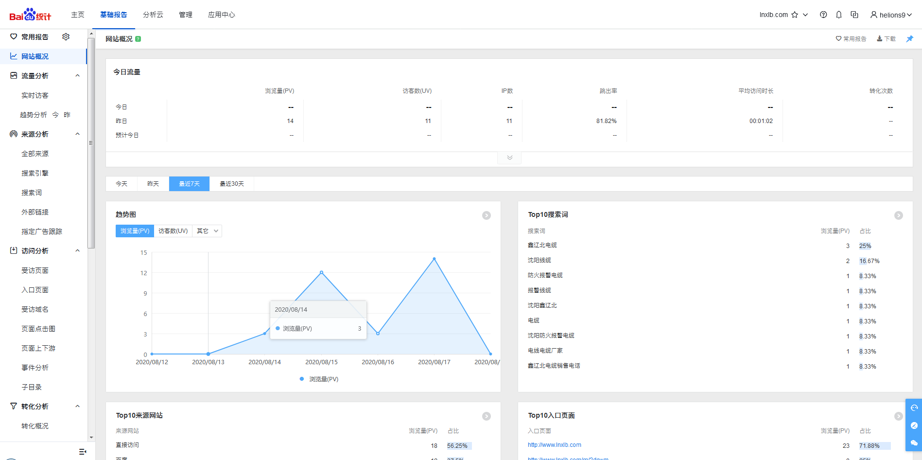Open Top10来源网站 details arrow icon
Screen dimensions: 922x460
click(x=487, y=416)
